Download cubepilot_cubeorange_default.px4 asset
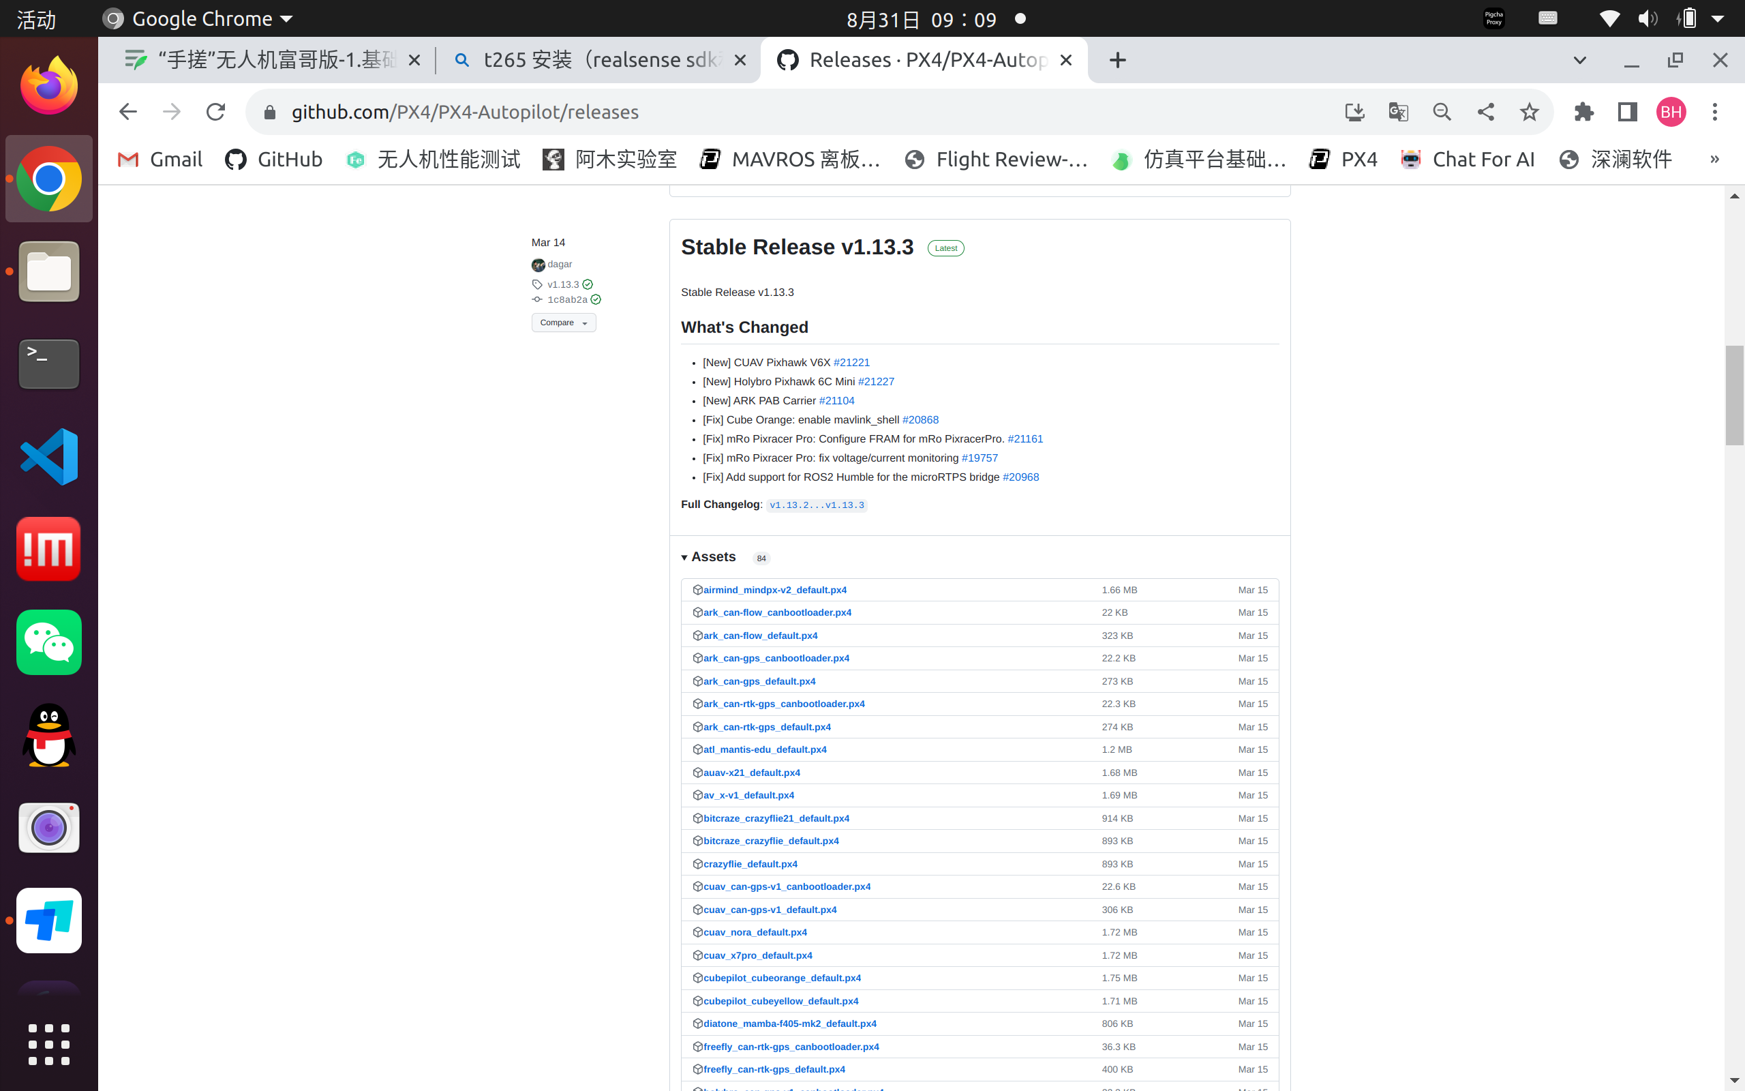 click(x=782, y=978)
